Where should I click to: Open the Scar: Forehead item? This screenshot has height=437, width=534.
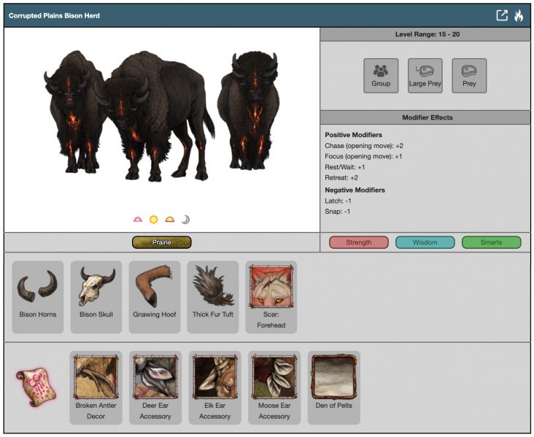click(x=271, y=297)
